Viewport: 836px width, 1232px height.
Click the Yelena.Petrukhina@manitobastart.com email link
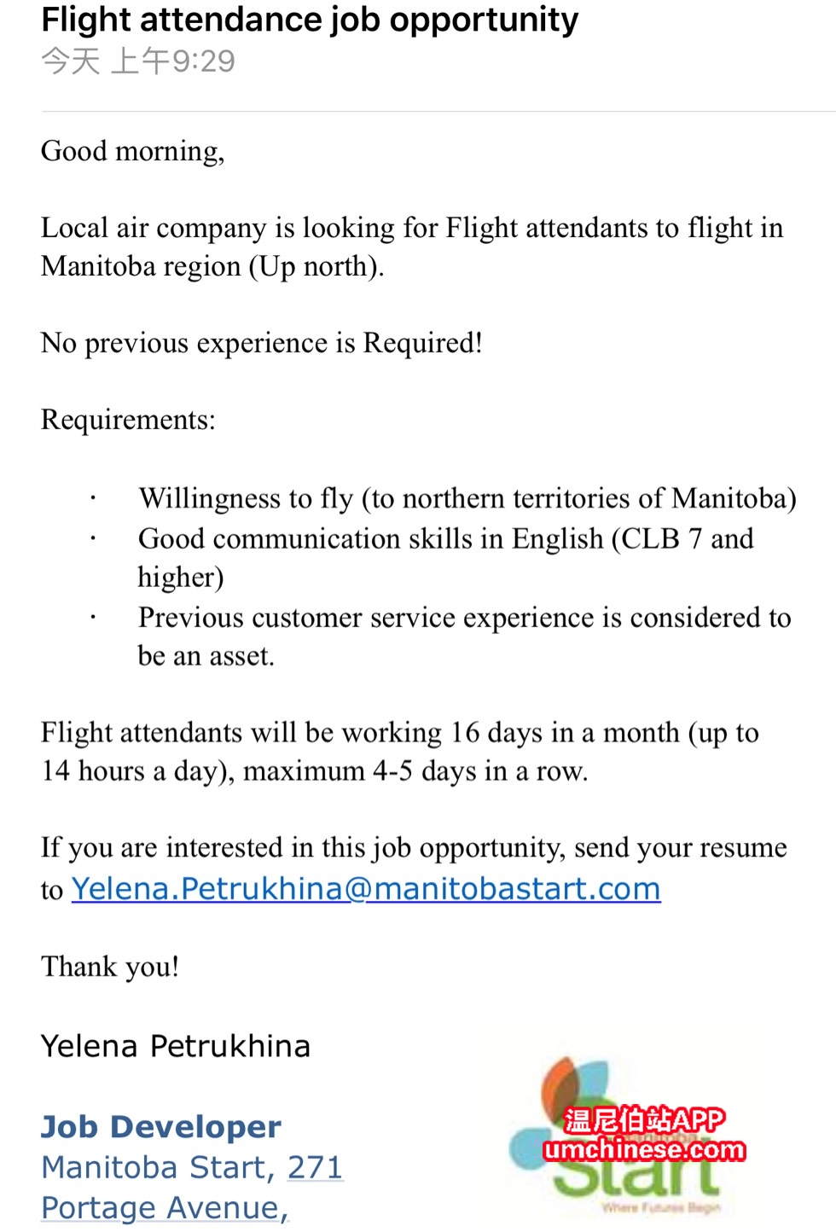tap(366, 889)
